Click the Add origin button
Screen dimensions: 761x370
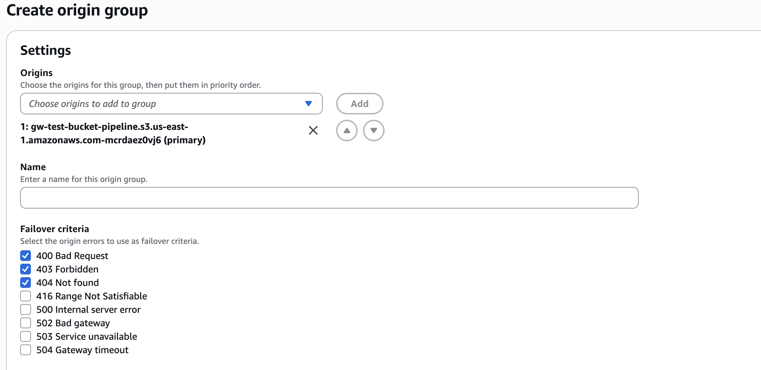359,104
